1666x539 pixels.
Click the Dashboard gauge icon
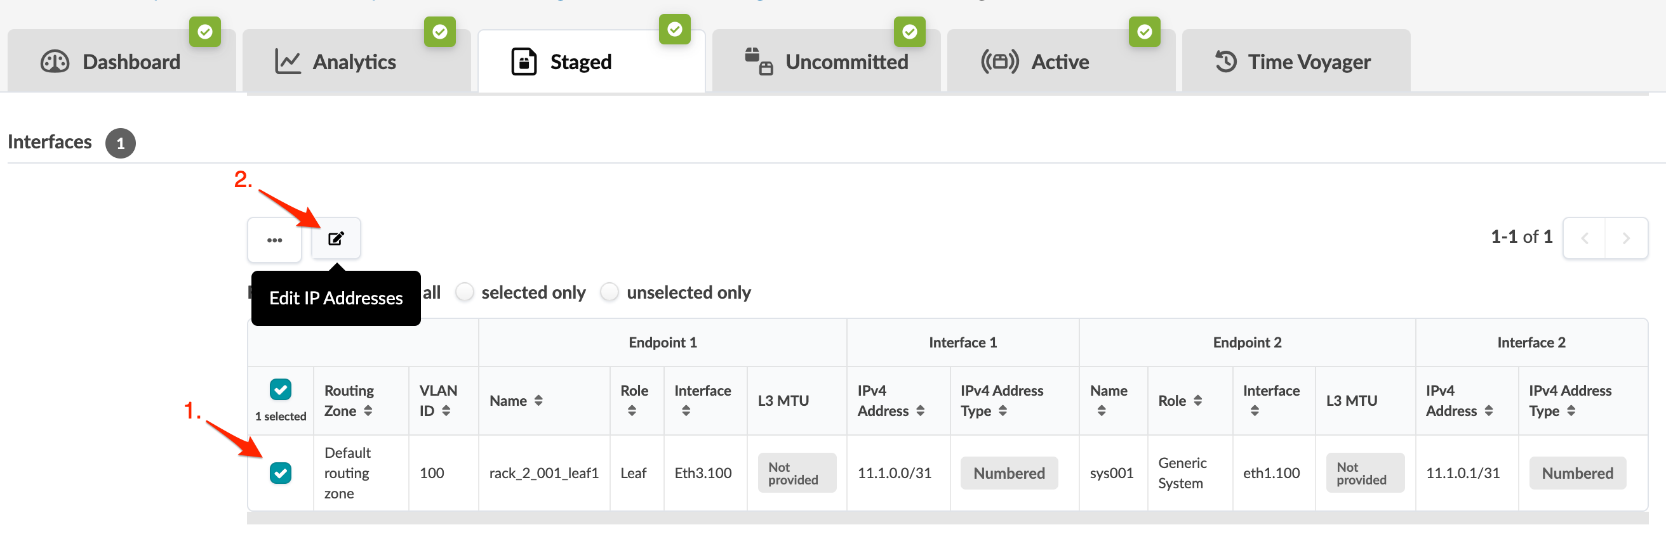(x=55, y=62)
